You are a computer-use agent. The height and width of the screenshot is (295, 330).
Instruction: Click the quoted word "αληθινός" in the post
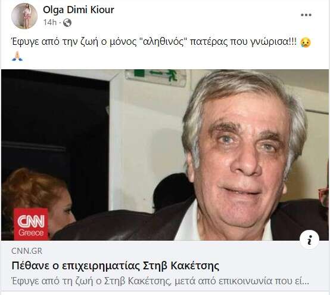163,42
